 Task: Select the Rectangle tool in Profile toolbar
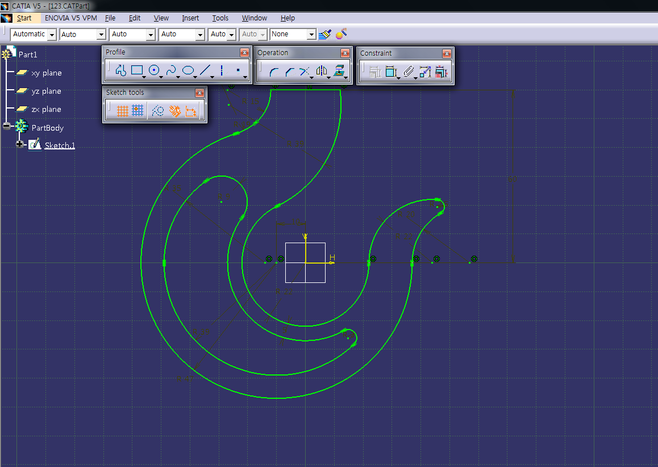[136, 71]
